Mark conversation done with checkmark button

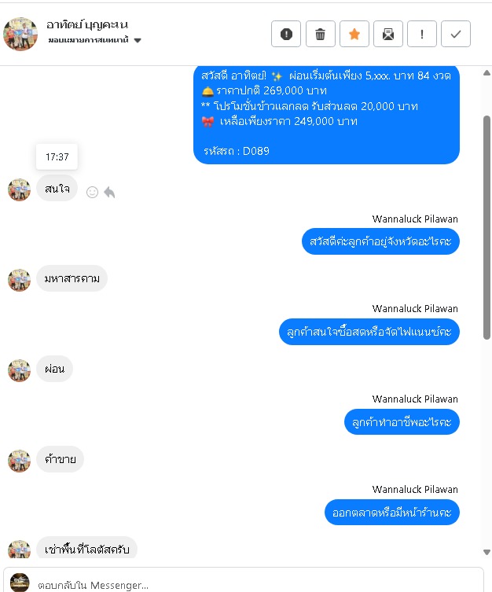coord(456,34)
